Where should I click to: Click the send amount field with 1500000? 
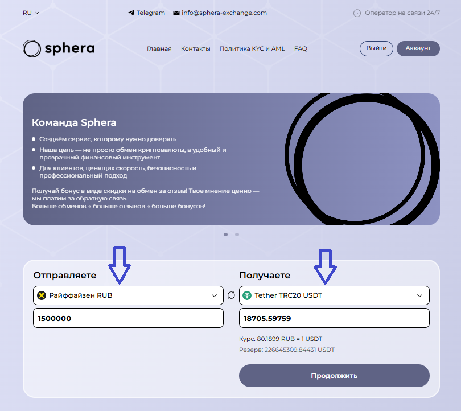point(128,318)
